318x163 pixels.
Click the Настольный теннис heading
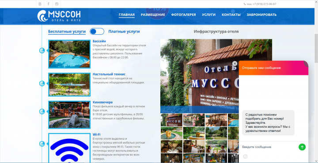point(109,74)
